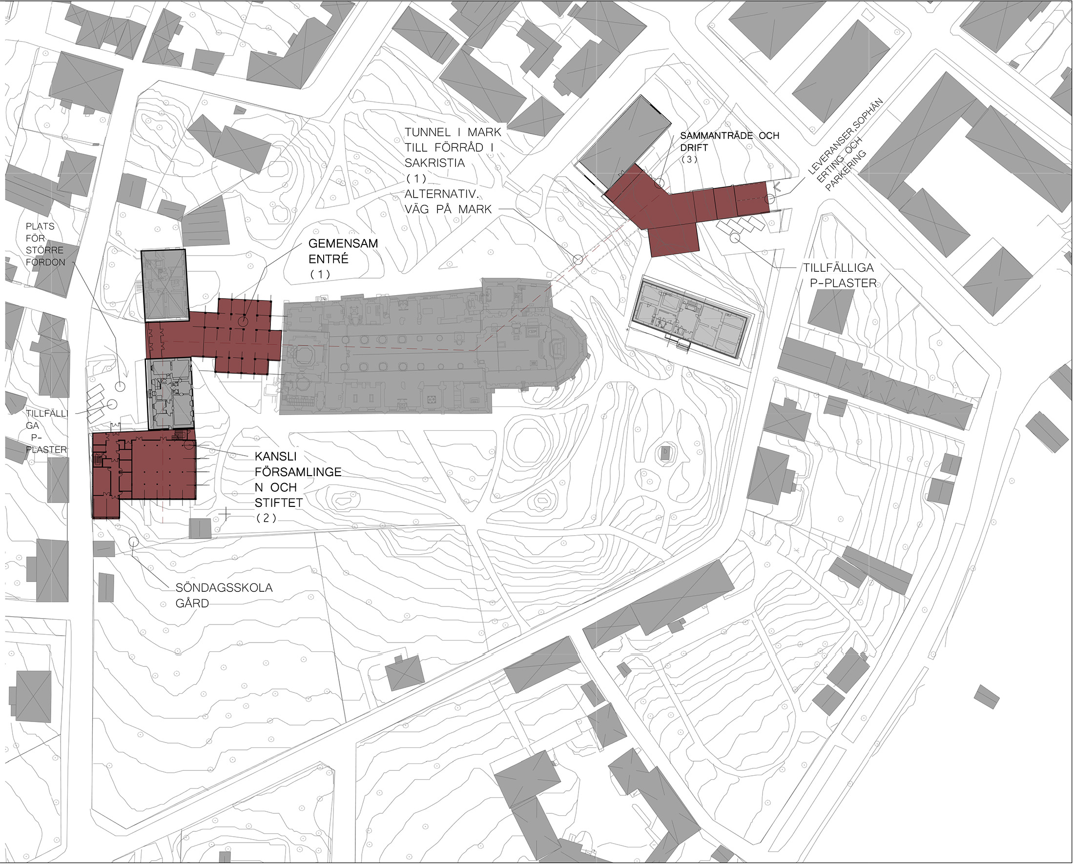The width and height of the screenshot is (1074, 865).
Task: Click grey building north of red entrance
Action: point(164,285)
